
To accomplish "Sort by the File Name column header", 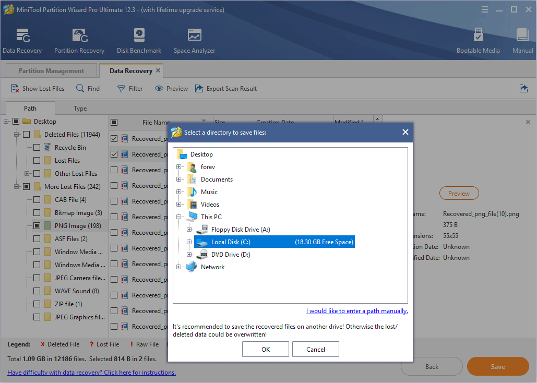I will coord(156,122).
